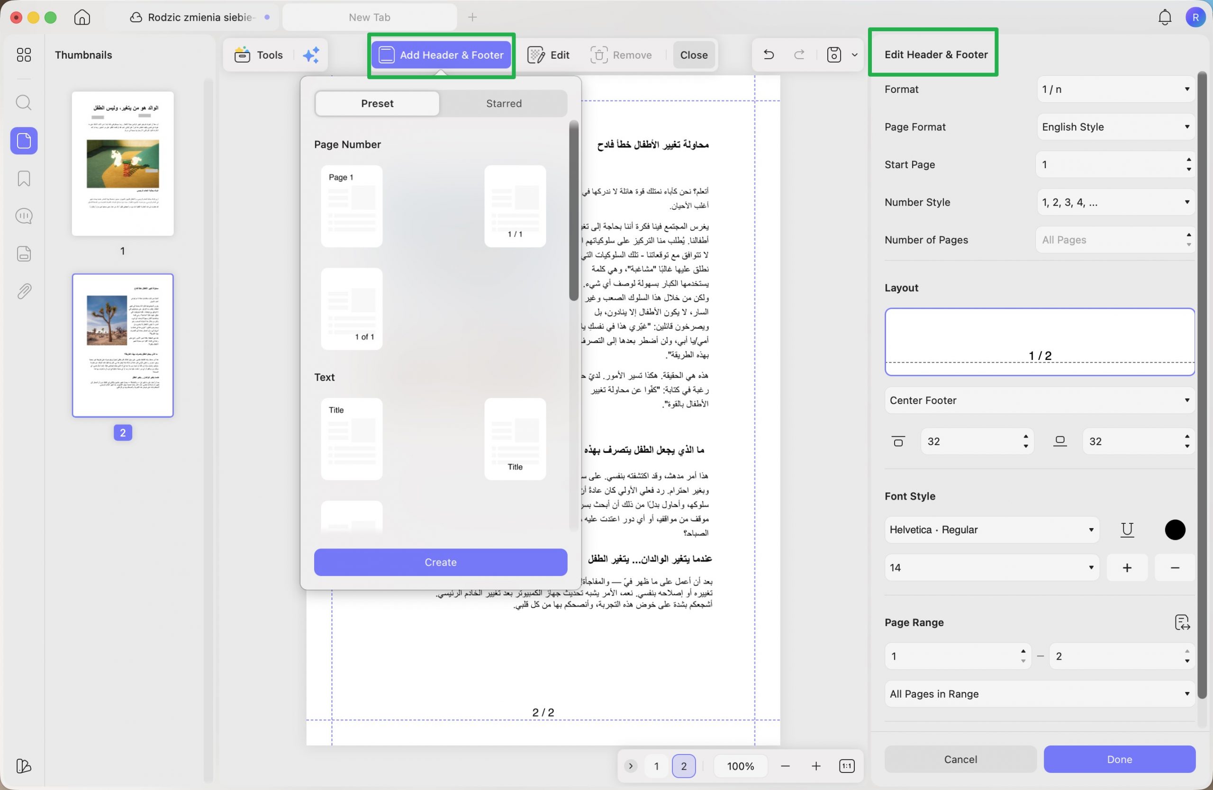Open the notifications bell
The height and width of the screenshot is (790, 1213).
[x=1165, y=18]
